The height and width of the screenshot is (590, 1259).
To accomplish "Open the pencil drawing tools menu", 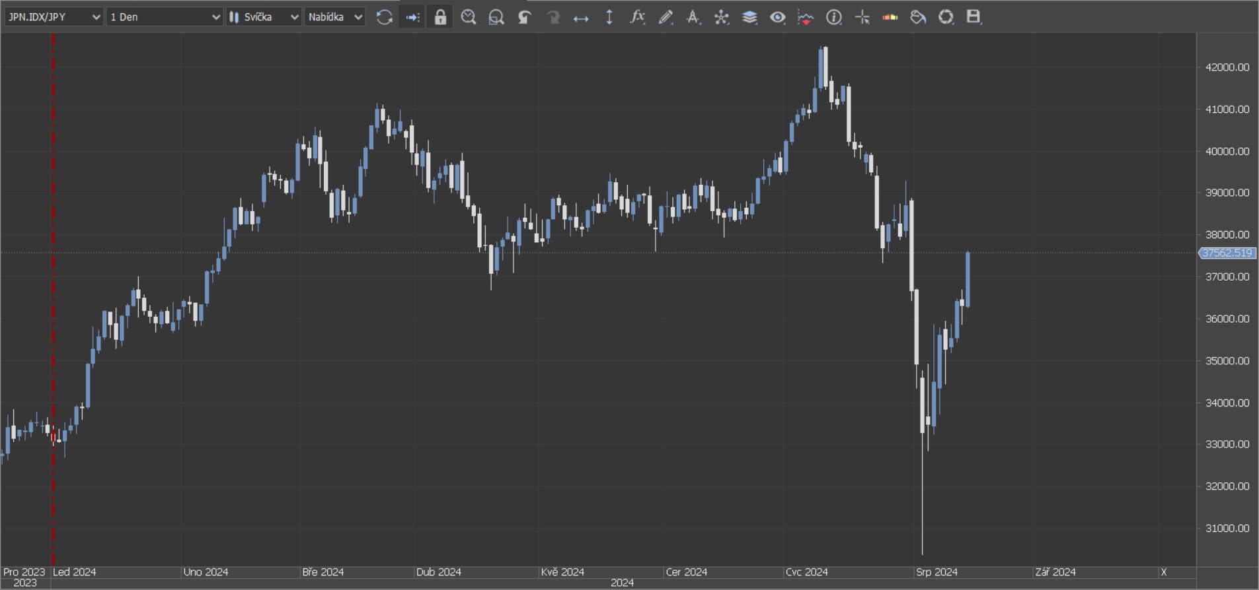I will (x=666, y=17).
